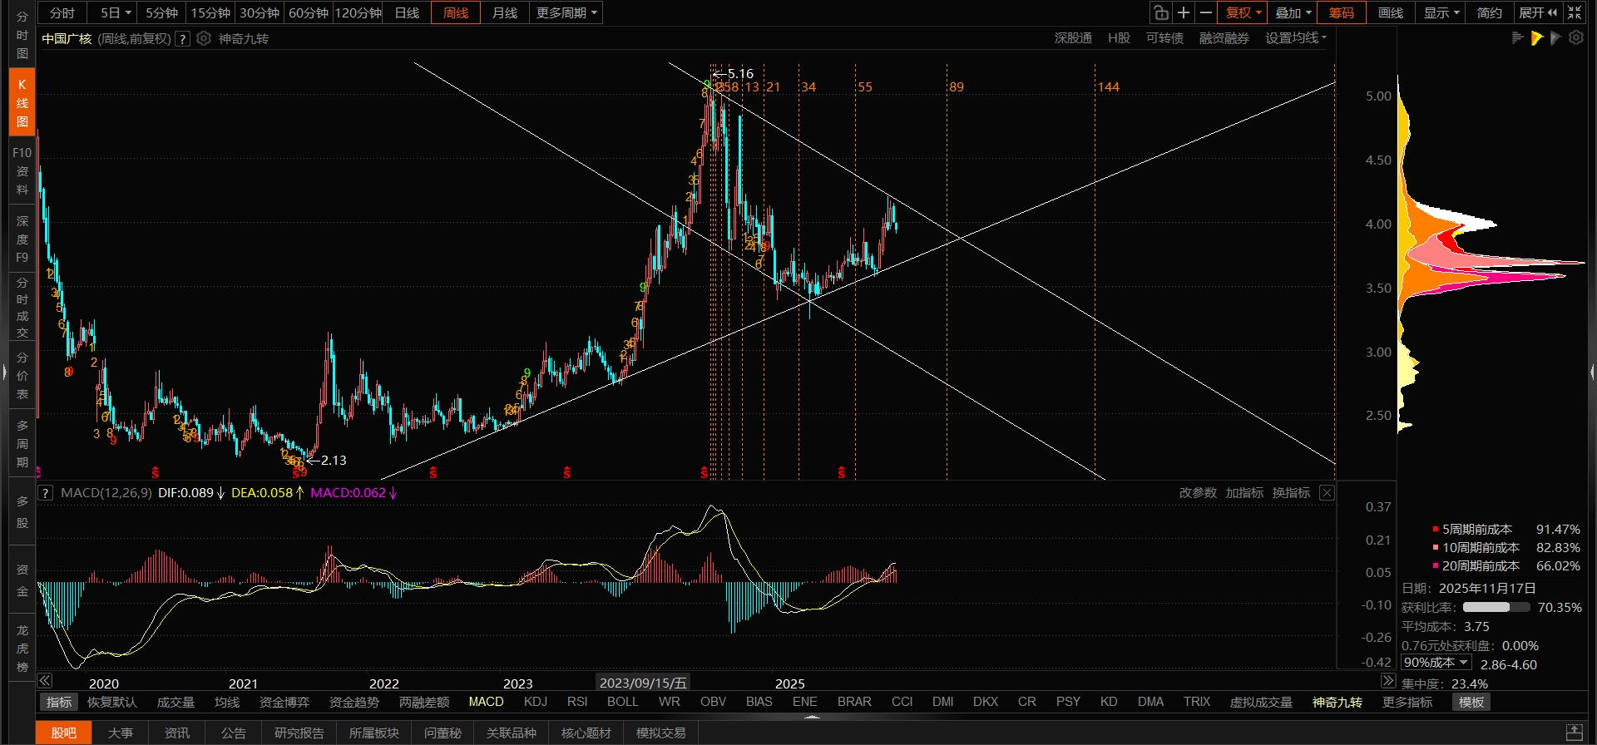Click the list-style chip view icon

[x=1517, y=37]
